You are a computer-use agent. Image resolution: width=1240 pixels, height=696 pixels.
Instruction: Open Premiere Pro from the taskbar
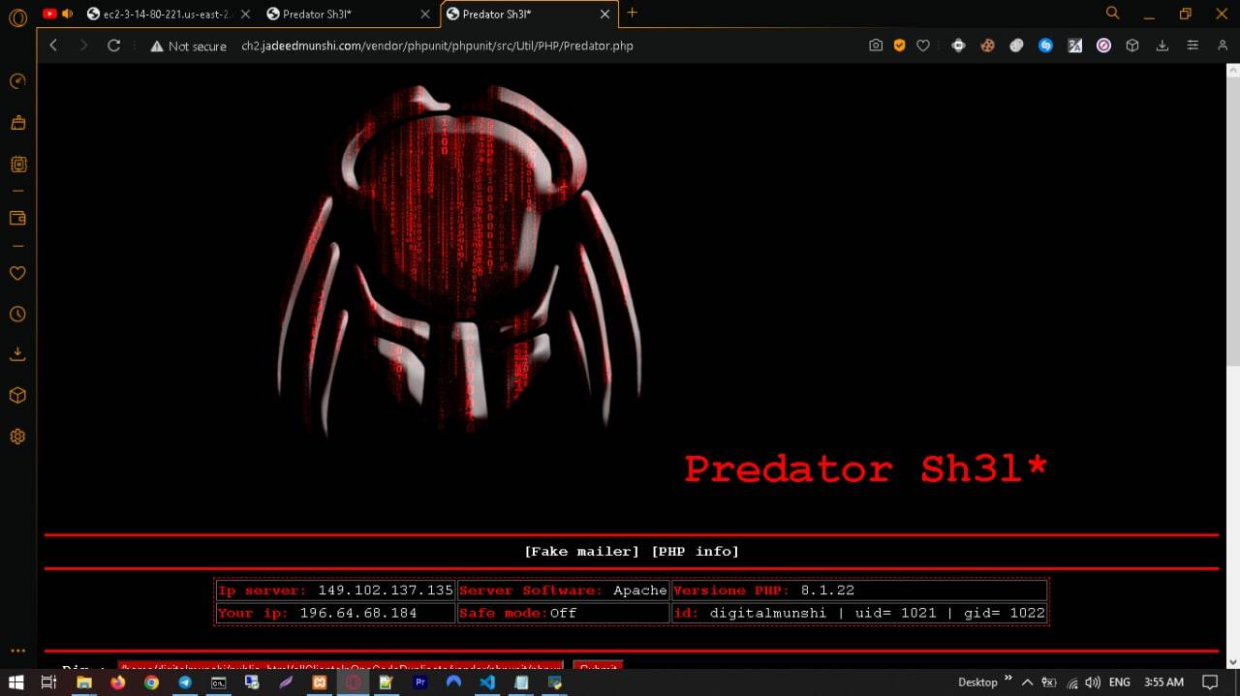tap(420, 682)
